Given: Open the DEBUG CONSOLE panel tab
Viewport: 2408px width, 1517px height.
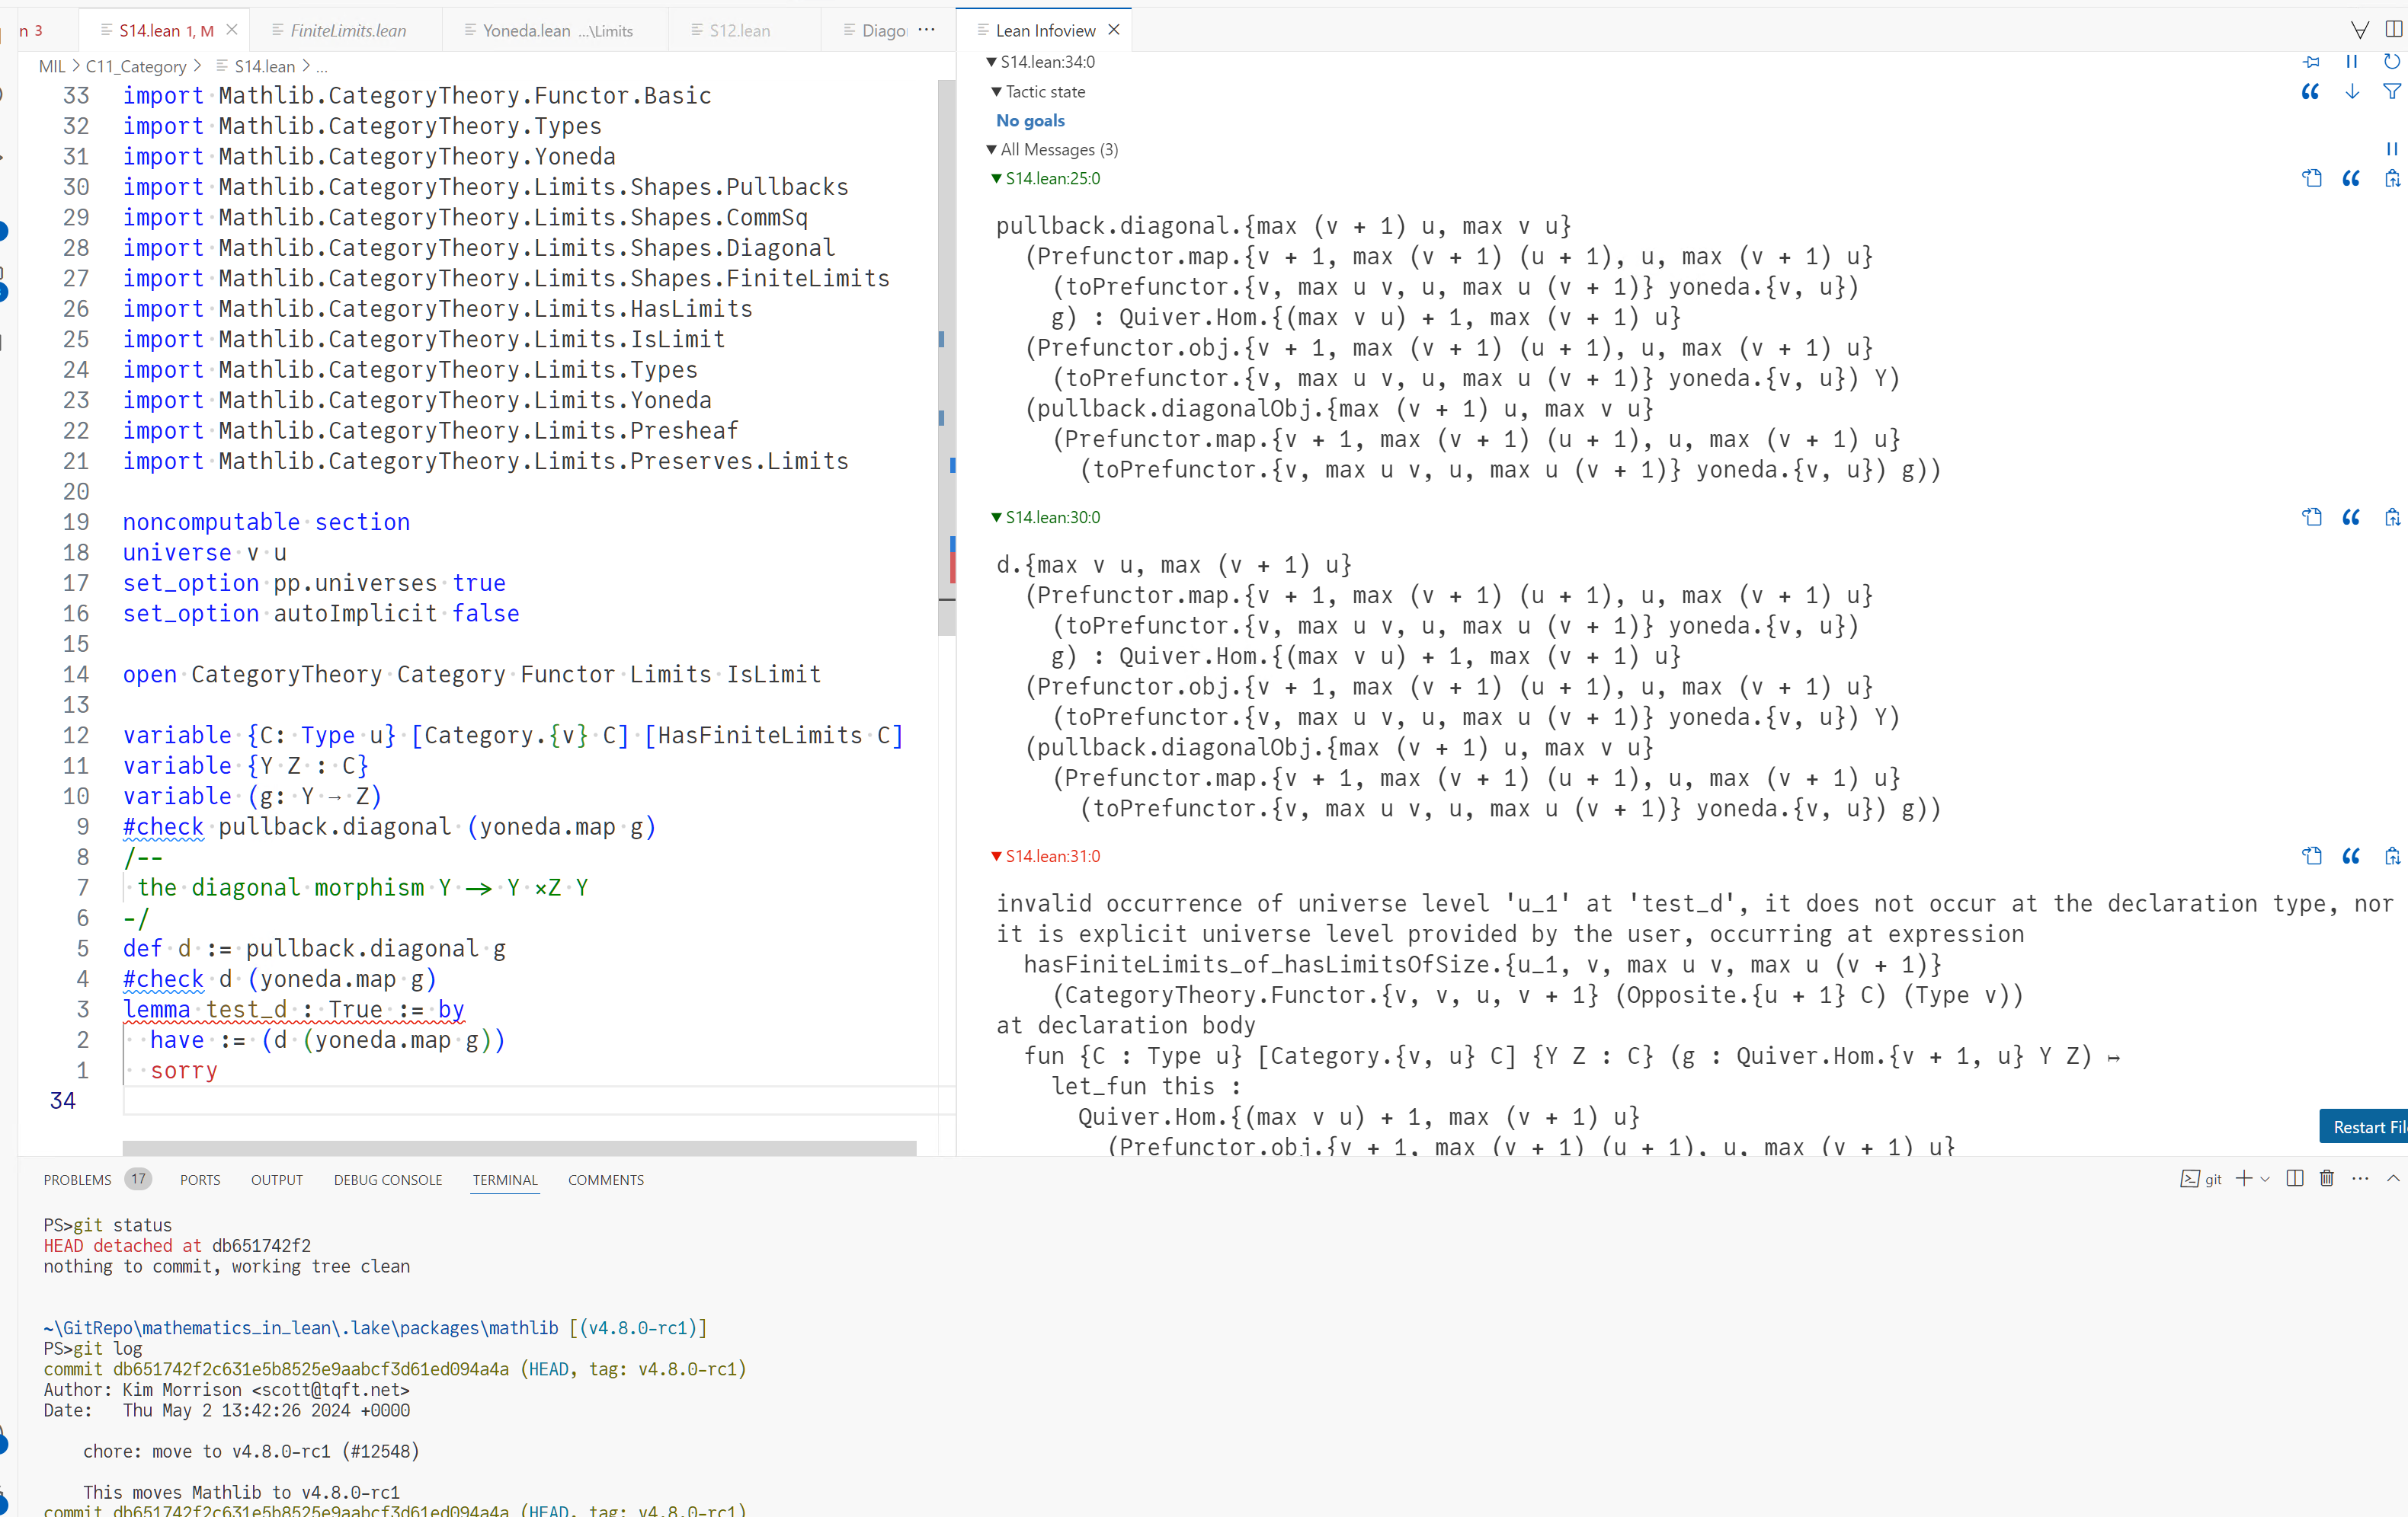Looking at the screenshot, I should 388,1179.
